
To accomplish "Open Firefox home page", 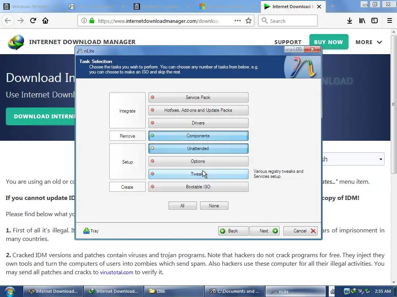I will tap(45, 21).
